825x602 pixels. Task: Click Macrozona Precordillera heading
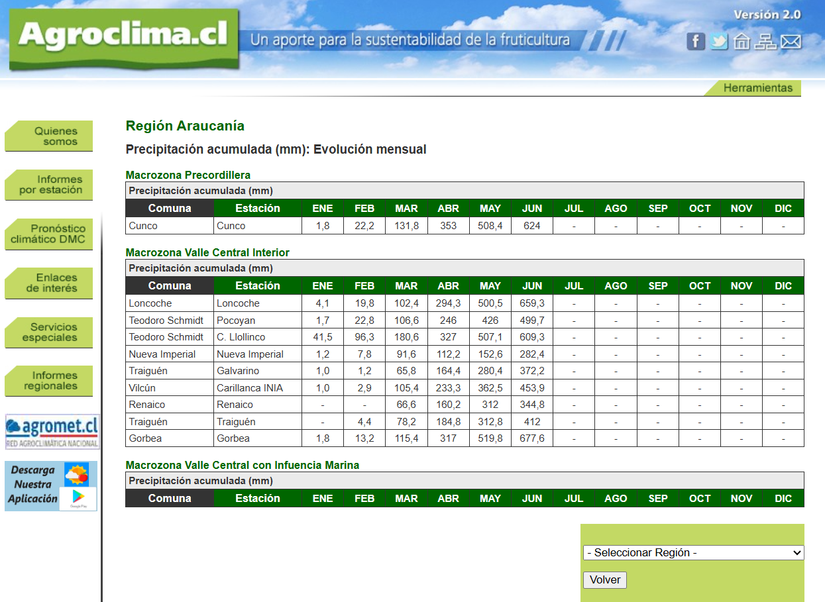coord(188,176)
